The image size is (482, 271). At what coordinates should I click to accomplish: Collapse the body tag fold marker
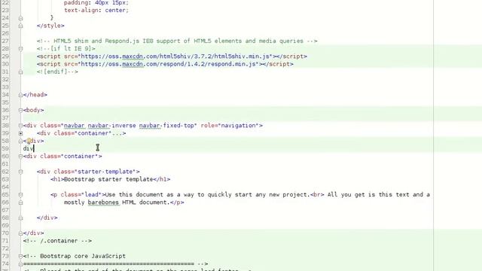(x=20, y=111)
